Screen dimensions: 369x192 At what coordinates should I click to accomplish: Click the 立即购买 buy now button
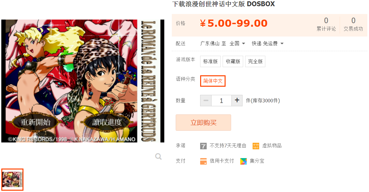[x=203, y=123]
